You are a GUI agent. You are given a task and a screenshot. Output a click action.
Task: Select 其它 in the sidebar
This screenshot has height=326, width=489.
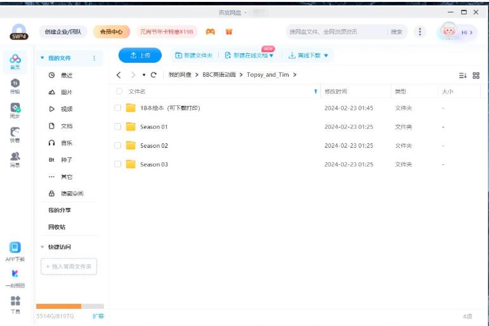pos(67,177)
